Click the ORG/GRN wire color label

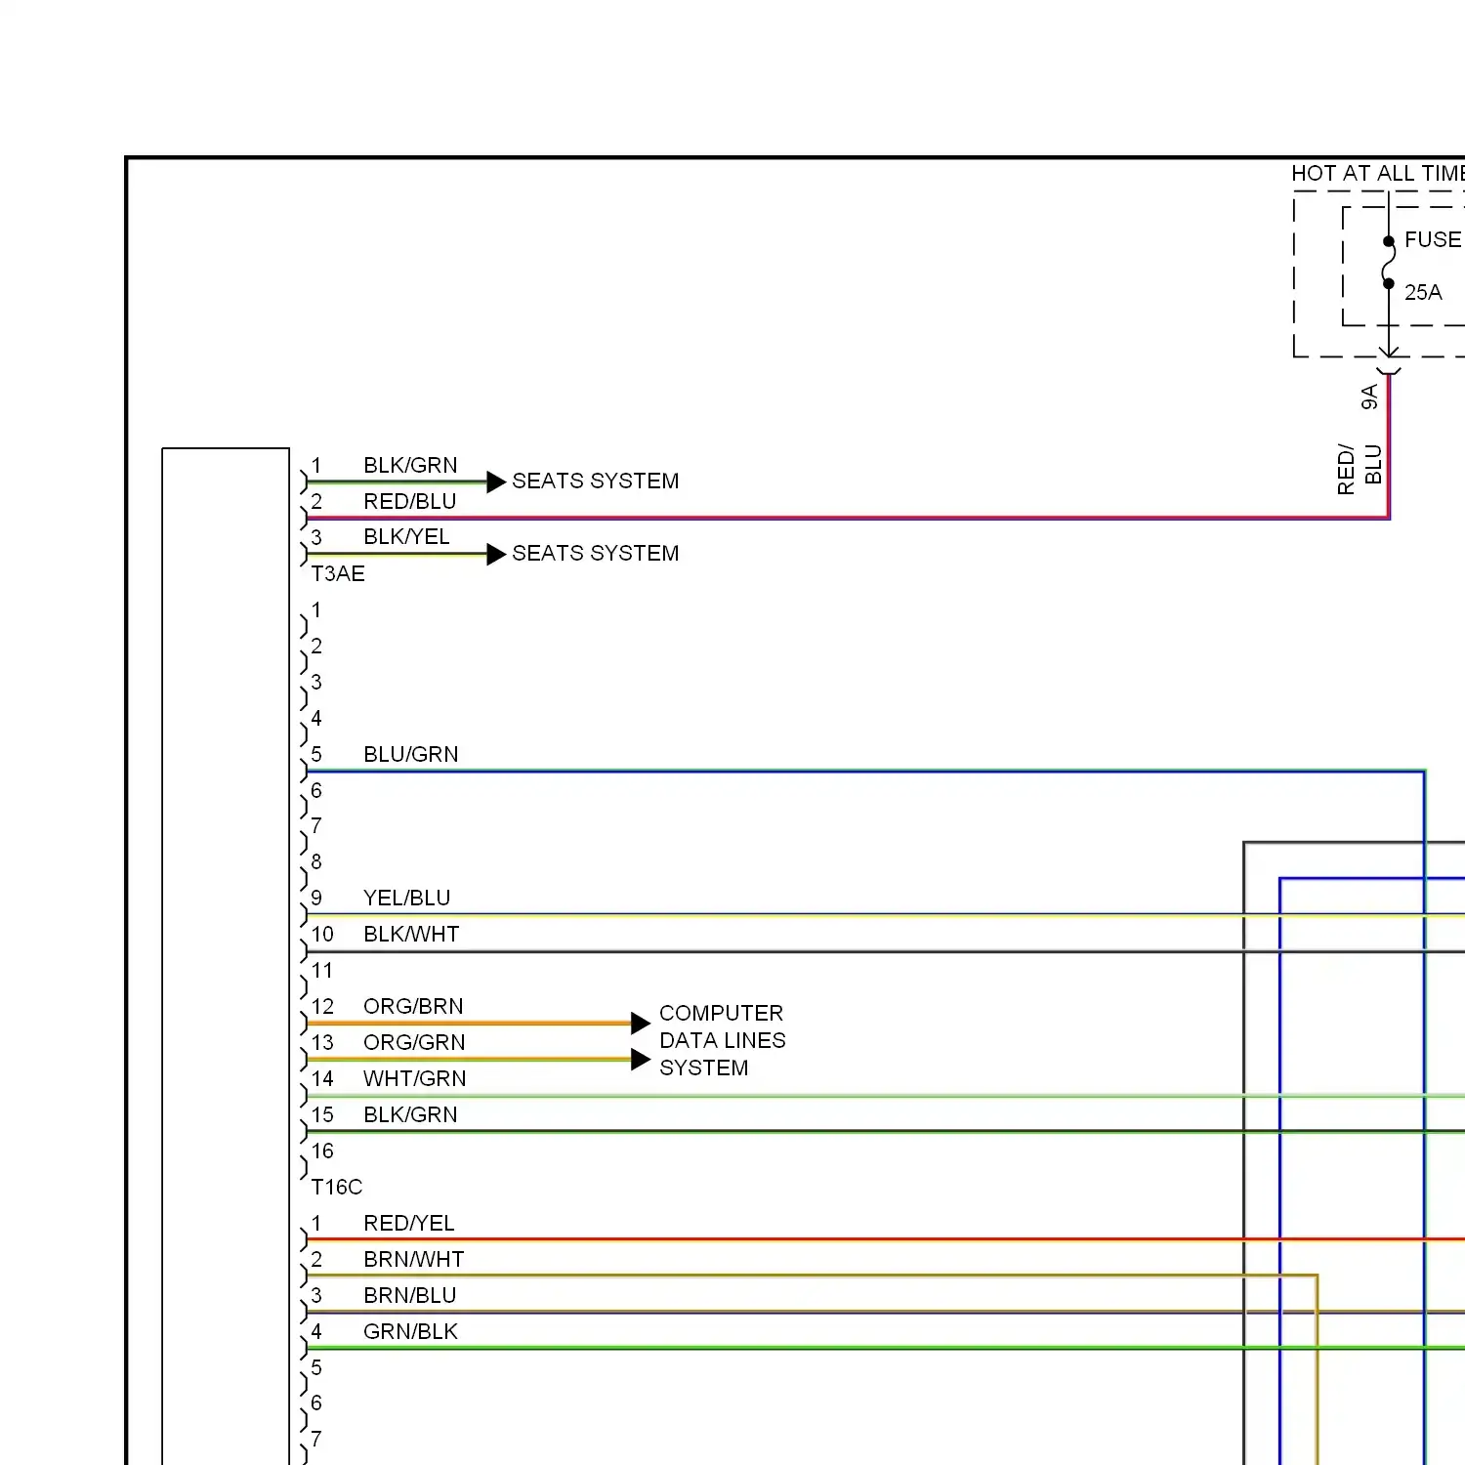(414, 1042)
